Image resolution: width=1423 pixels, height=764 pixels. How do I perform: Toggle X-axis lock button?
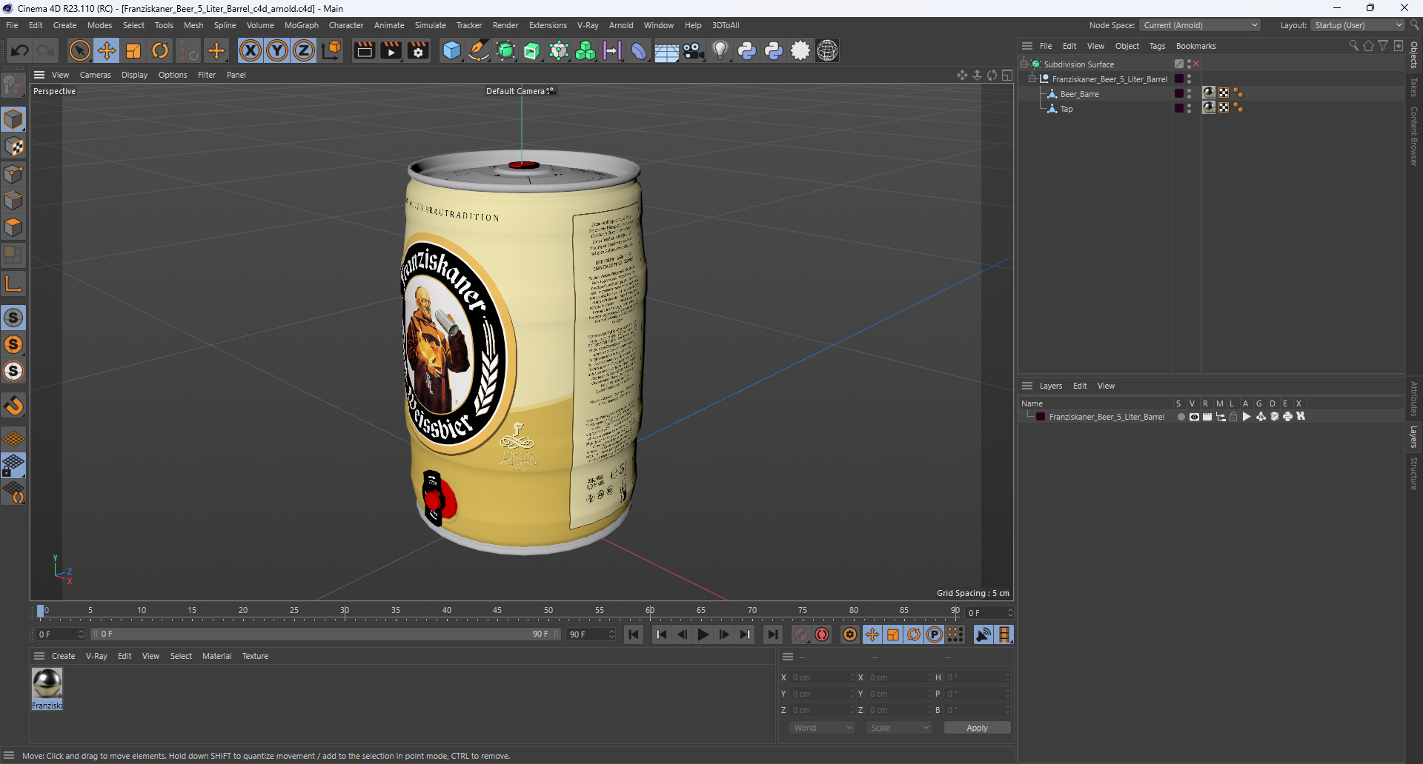point(251,50)
